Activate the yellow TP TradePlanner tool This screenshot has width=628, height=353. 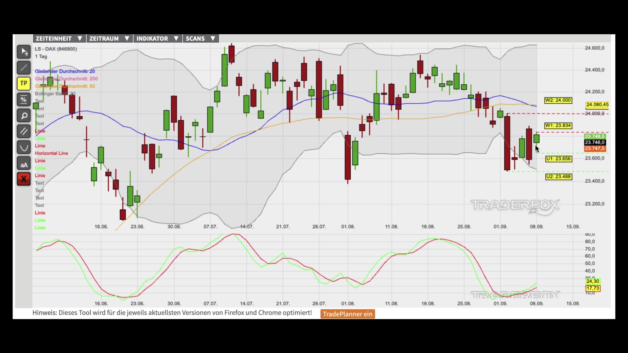[x=24, y=83]
